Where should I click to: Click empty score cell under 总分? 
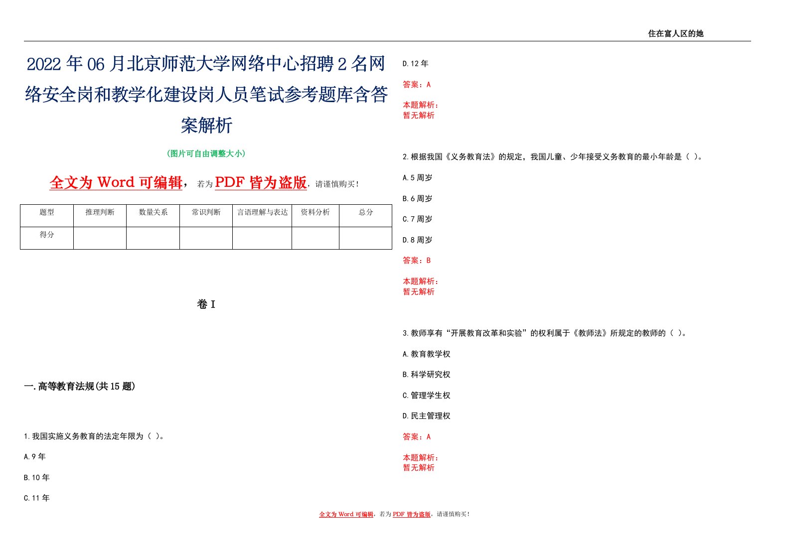tap(366, 238)
